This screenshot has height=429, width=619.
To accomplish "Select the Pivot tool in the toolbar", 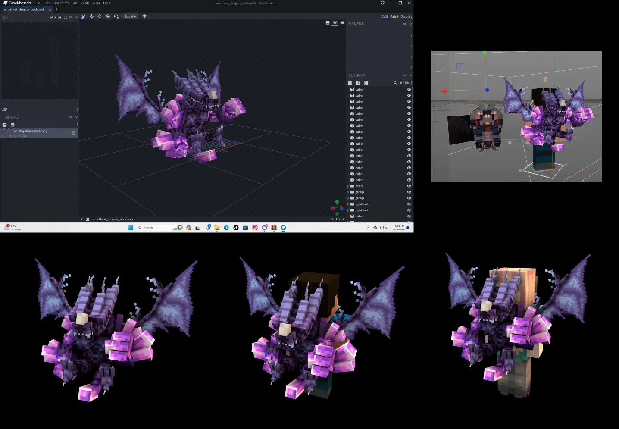I will pos(108,16).
